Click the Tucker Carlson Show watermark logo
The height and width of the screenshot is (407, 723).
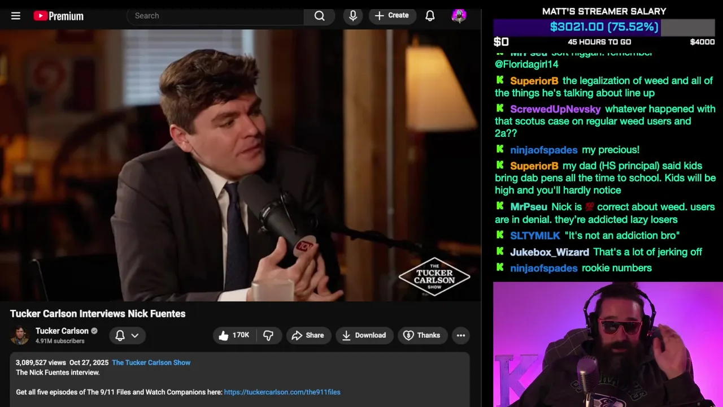[434, 277]
